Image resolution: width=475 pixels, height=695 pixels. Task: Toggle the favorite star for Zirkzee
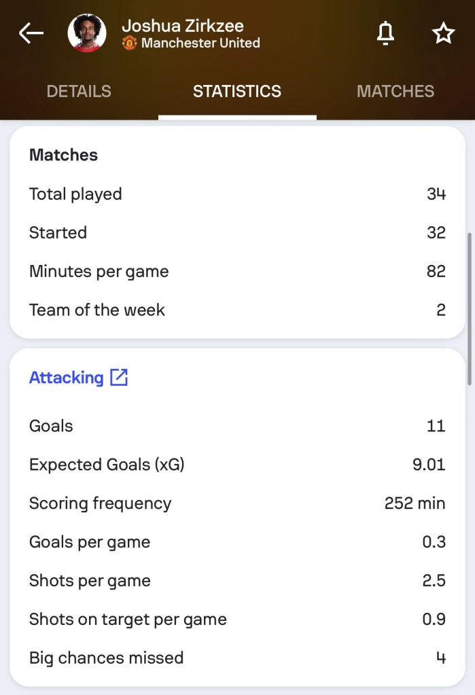443,33
